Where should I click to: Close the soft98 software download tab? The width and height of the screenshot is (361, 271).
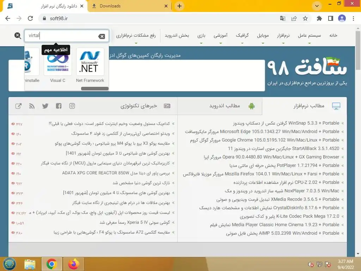click(82, 6)
